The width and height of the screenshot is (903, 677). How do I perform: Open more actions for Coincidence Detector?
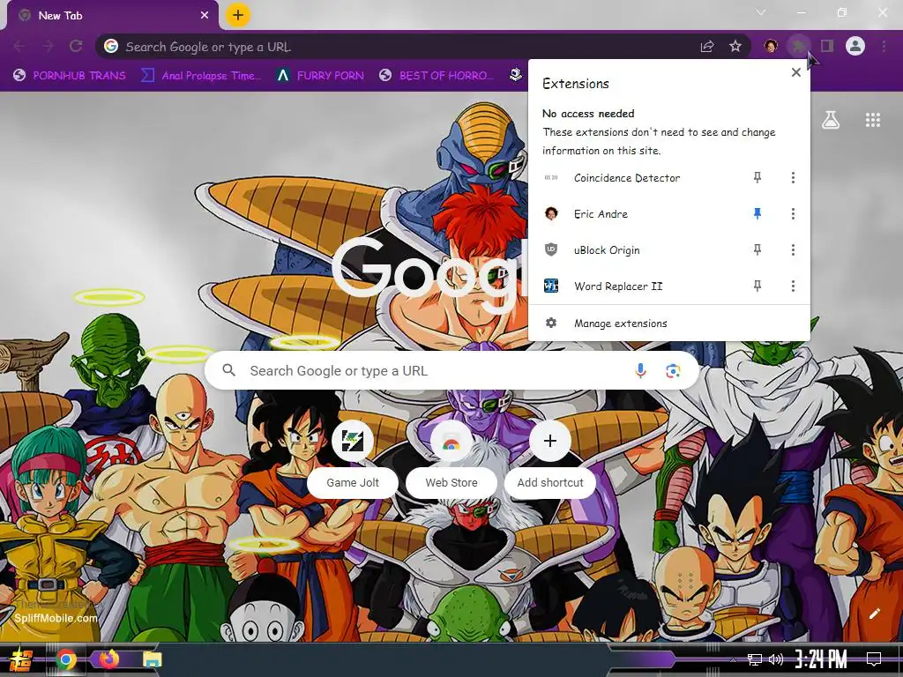tap(793, 178)
